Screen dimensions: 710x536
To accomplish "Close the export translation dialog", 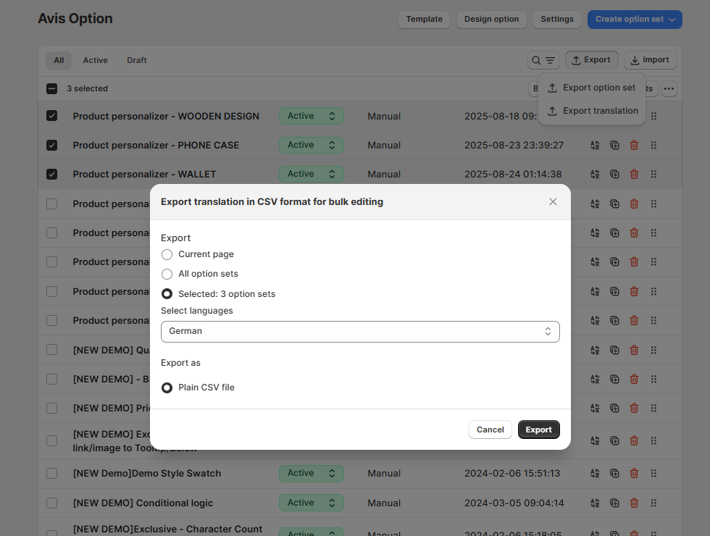I will [553, 201].
